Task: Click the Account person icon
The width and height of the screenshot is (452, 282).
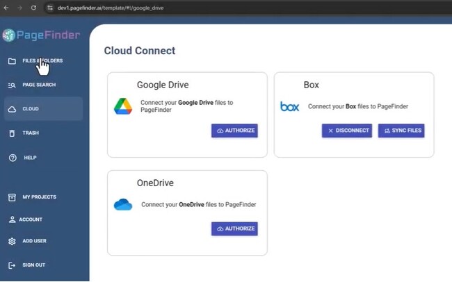Action: click(x=12, y=219)
